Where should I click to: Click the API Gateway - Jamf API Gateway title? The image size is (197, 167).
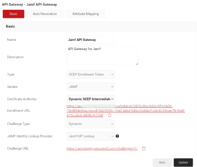29,5
